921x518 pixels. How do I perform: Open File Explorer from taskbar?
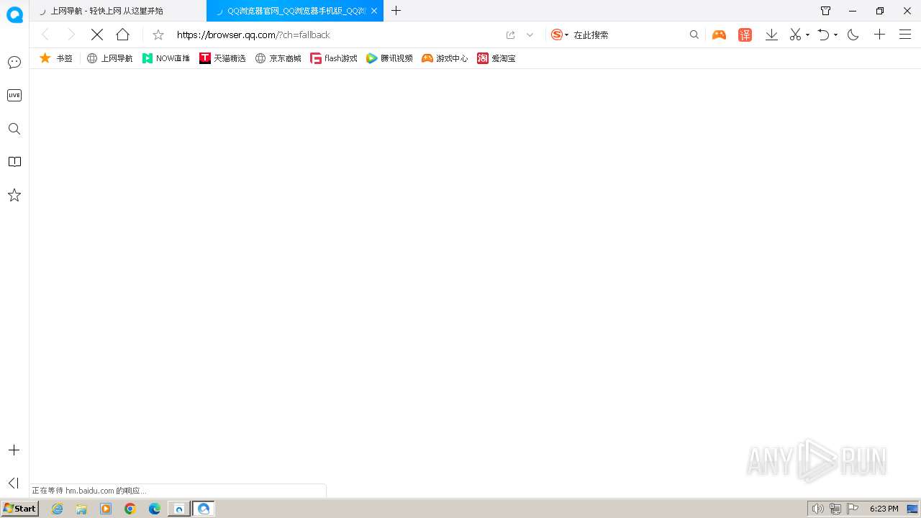pyautogui.click(x=81, y=509)
